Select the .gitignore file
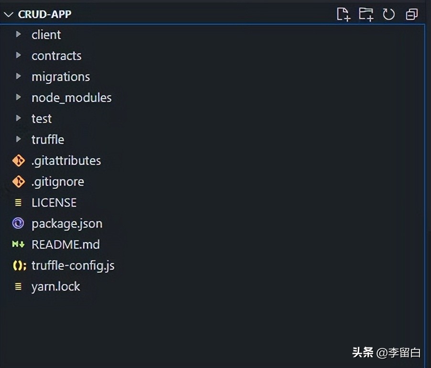Image resolution: width=431 pixels, height=368 pixels. click(x=57, y=182)
